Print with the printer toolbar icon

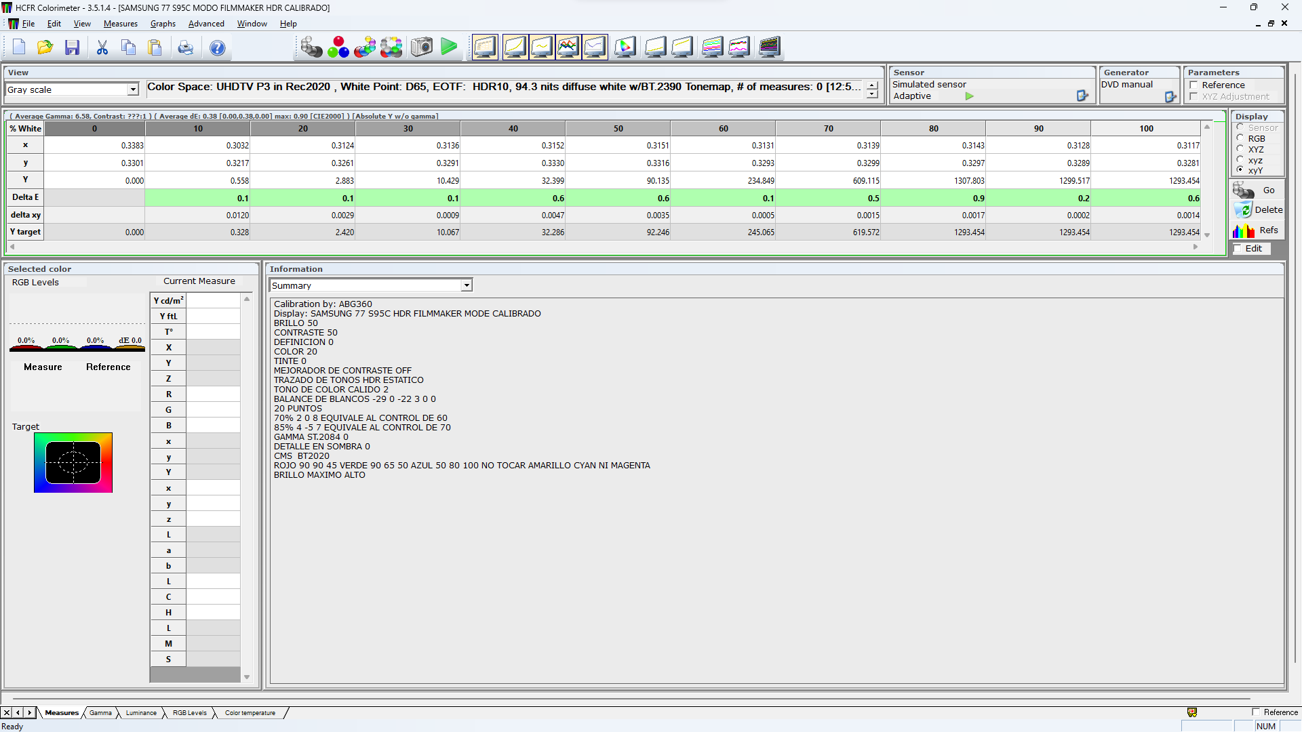tap(185, 47)
